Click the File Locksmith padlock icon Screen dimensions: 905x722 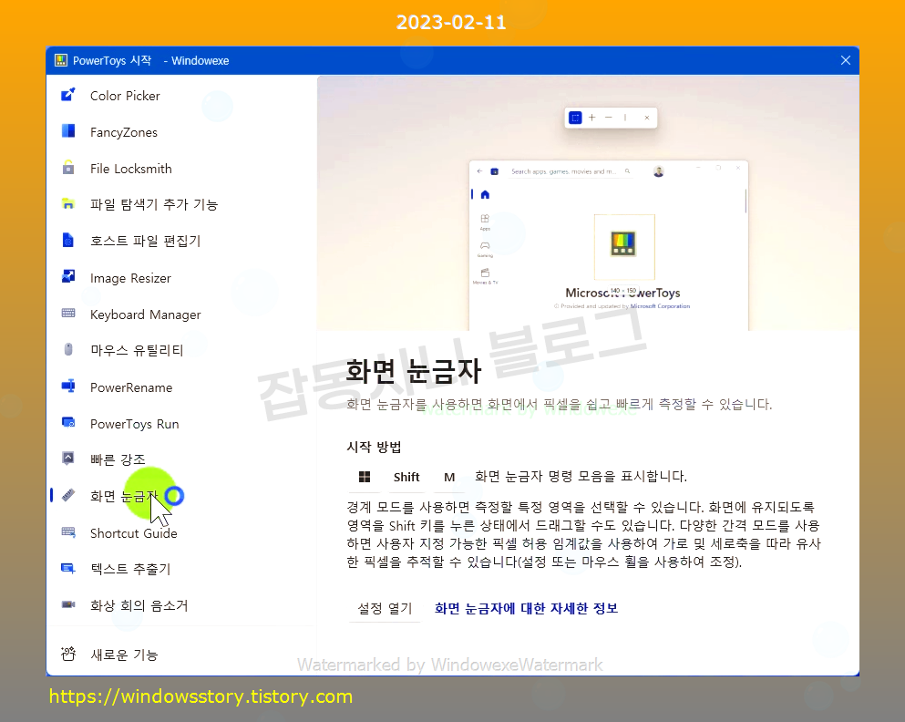68,168
